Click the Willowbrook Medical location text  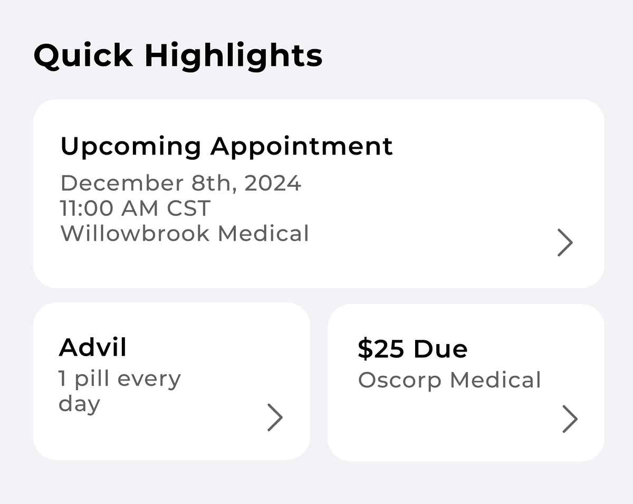click(x=185, y=233)
